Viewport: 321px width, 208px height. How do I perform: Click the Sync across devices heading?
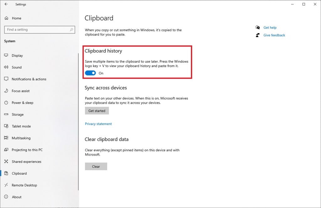[x=106, y=88]
